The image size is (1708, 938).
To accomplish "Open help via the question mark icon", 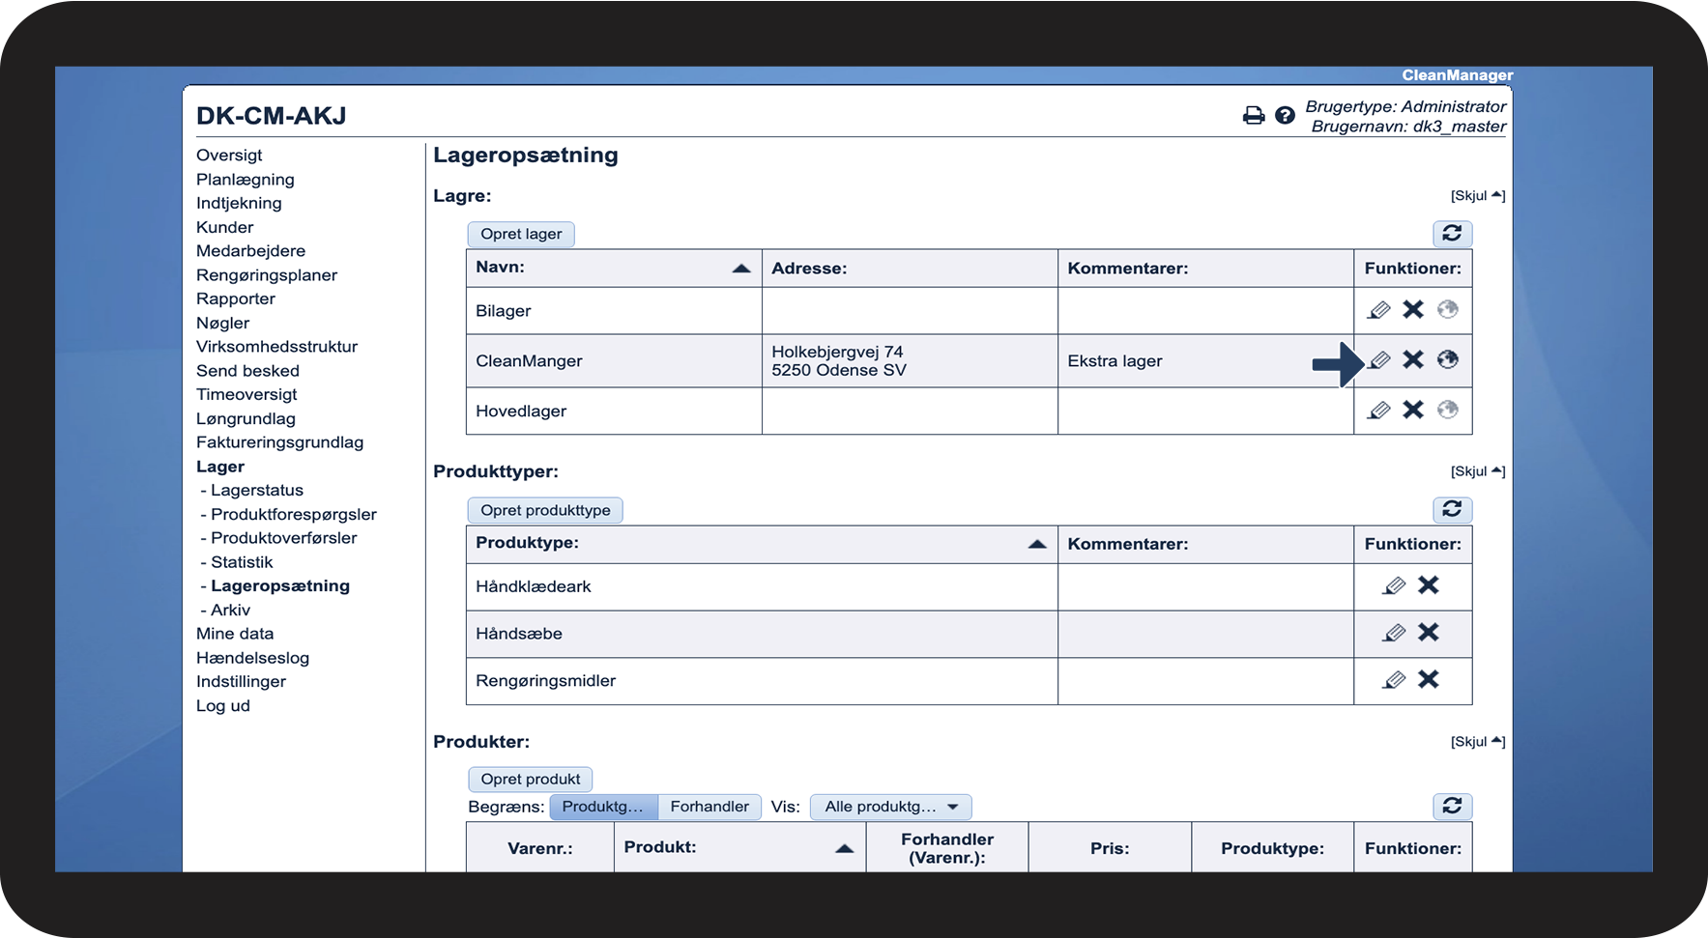I will coord(1285,116).
